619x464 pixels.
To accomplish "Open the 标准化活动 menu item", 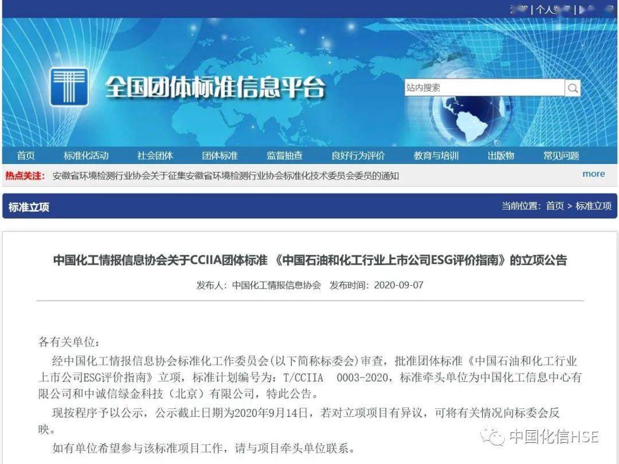I will click(x=86, y=155).
